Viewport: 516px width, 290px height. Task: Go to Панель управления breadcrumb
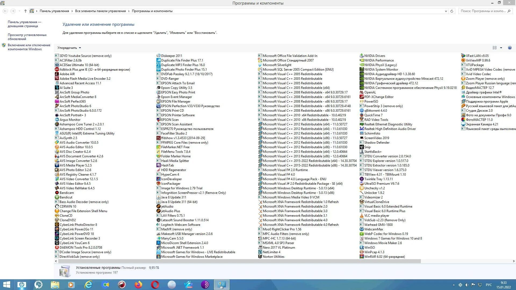(x=54, y=11)
